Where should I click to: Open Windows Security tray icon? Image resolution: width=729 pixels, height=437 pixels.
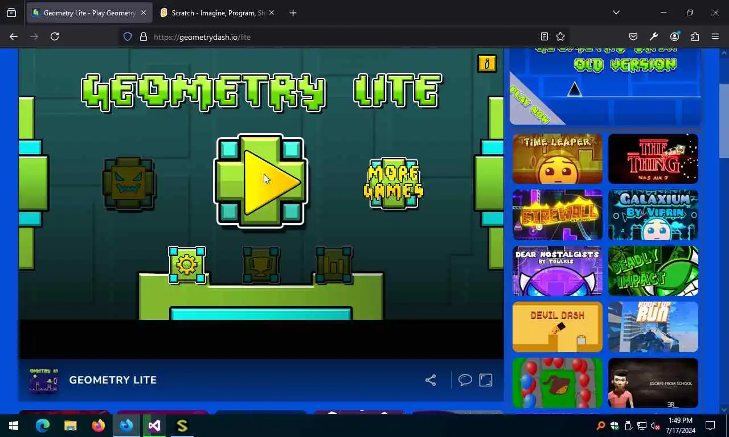coord(615,426)
